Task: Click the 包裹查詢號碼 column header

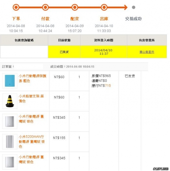Action: tap(24, 40)
